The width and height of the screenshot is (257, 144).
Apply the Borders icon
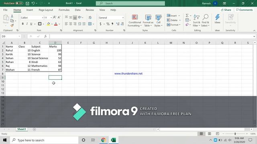click(40, 24)
